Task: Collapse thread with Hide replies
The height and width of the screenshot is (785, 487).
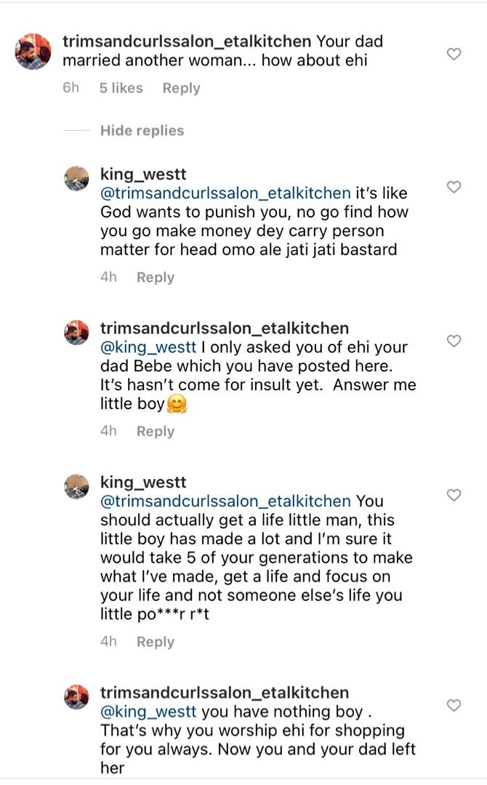Action: coord(142,131)
